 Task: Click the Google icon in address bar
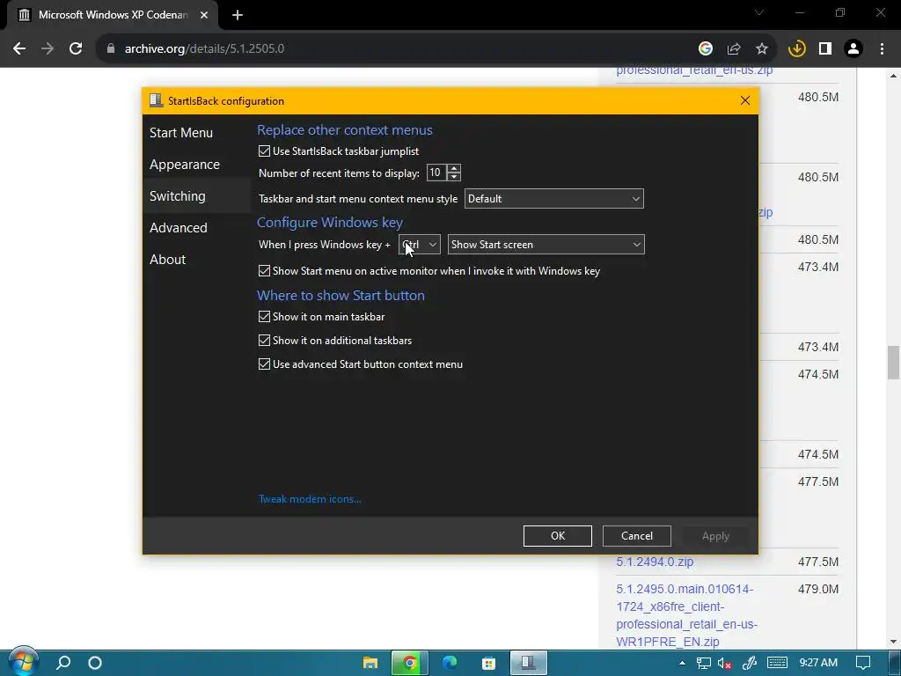(706, 49)
